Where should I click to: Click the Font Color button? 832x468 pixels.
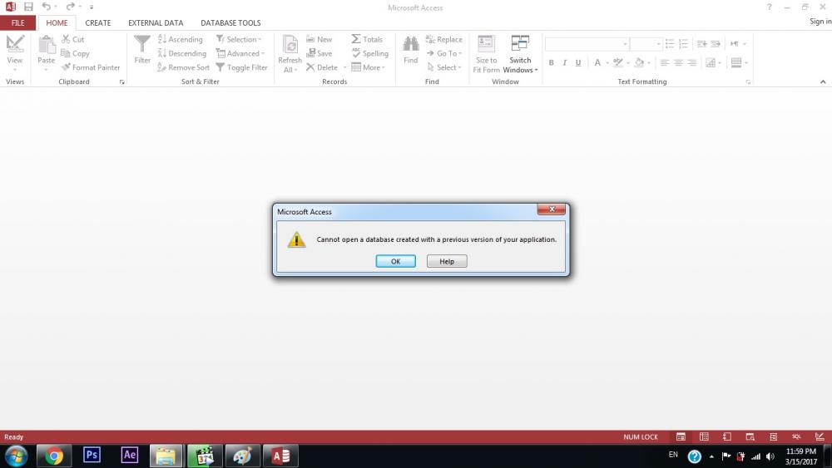point(597,62)
